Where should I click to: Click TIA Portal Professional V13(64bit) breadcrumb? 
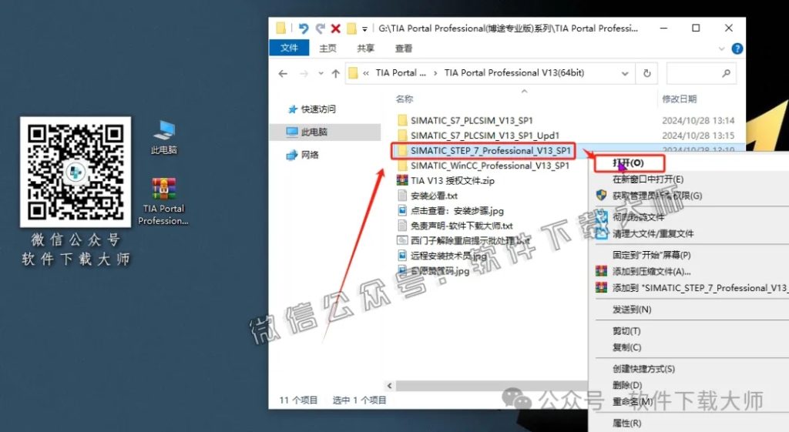[x=514, y=73]
